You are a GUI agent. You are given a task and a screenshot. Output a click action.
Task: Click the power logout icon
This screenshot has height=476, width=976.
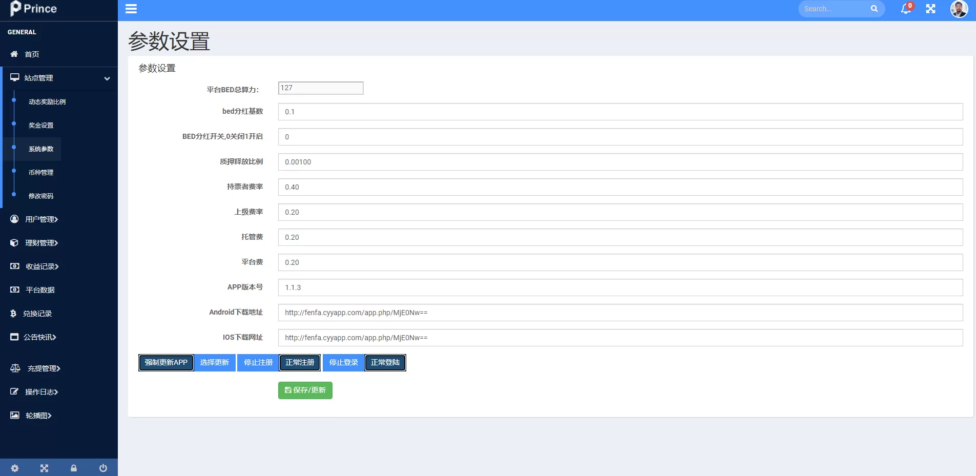103,468
